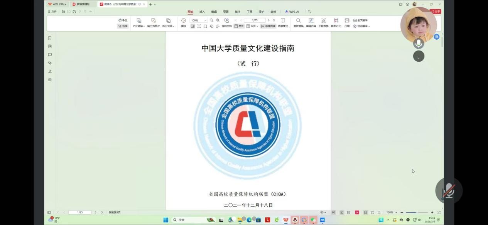Click Export as Image (输出为图片)

coord(153,21)
